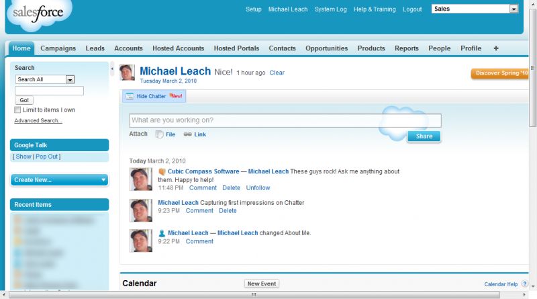The width and height of the screenshot is (537, 299).
Task: Show the Google Talk panel
Action: pyautogui.click(x=23, y=157)
